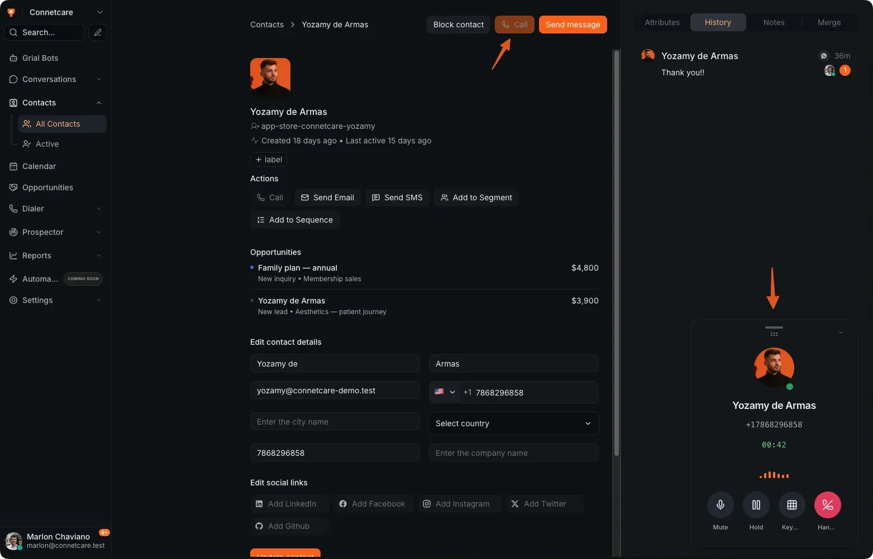The image size is (873, 559).
Task: Add Facebook social link
Action: pyautogui.click(x=373, y=504)
